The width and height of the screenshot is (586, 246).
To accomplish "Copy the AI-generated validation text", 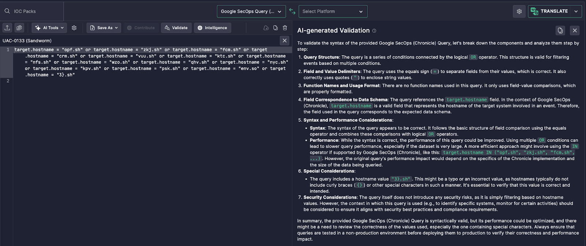I will coord(560,30).
